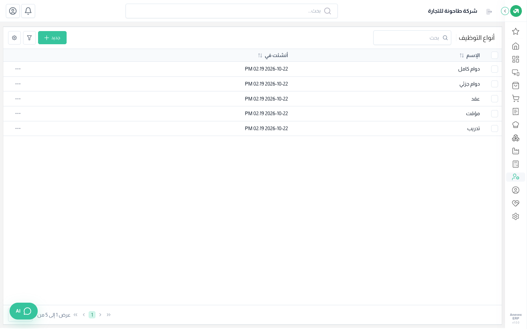
Task: Open the inventory boxes sidebar icon
Action: point(516,138)
